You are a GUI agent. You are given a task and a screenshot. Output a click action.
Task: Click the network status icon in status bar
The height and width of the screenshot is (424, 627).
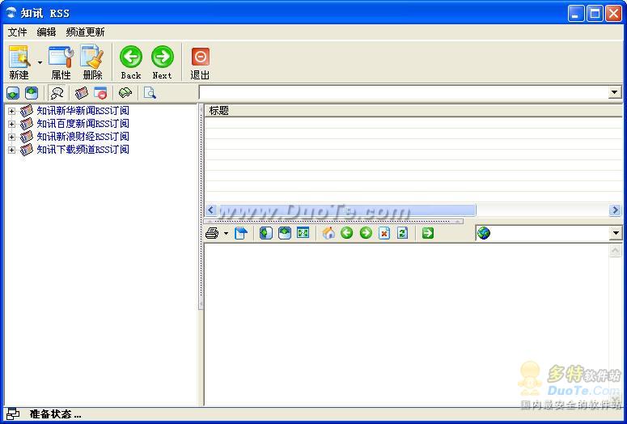[13, 414]
